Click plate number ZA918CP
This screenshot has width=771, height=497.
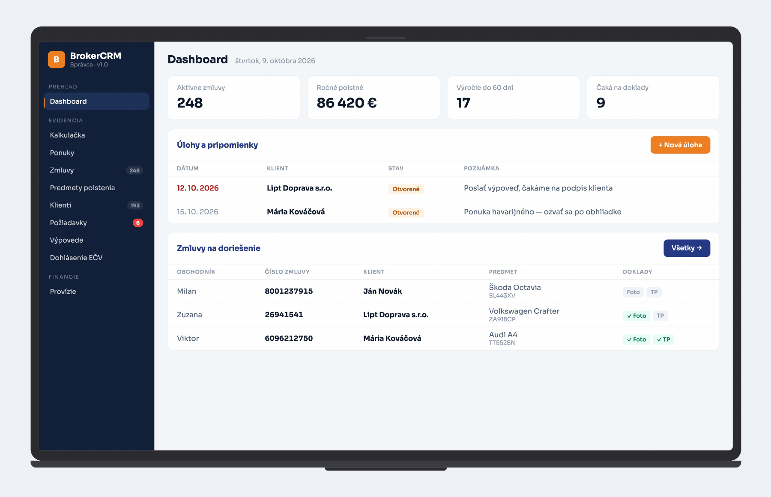(x=502, y=319)
